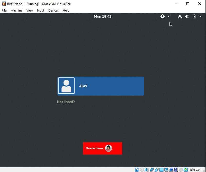The width and height of the screenshot is (206, 172).
Task: Click the recording status icon
Action: pos(171,170)
